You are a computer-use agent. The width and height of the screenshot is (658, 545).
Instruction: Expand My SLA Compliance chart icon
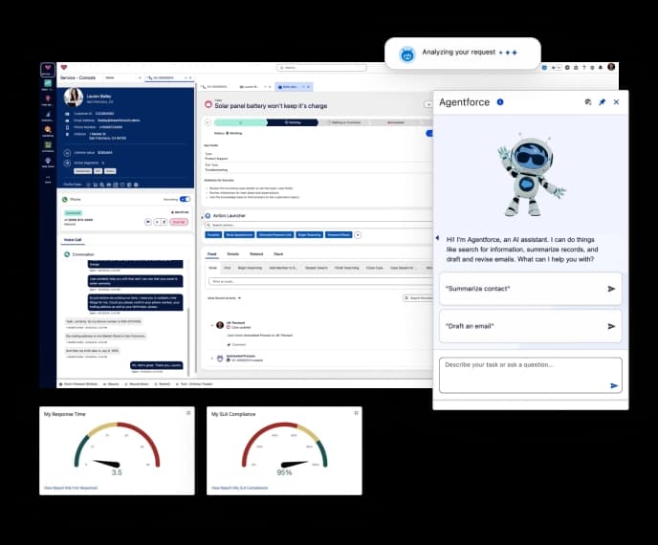tap(356, 413)
